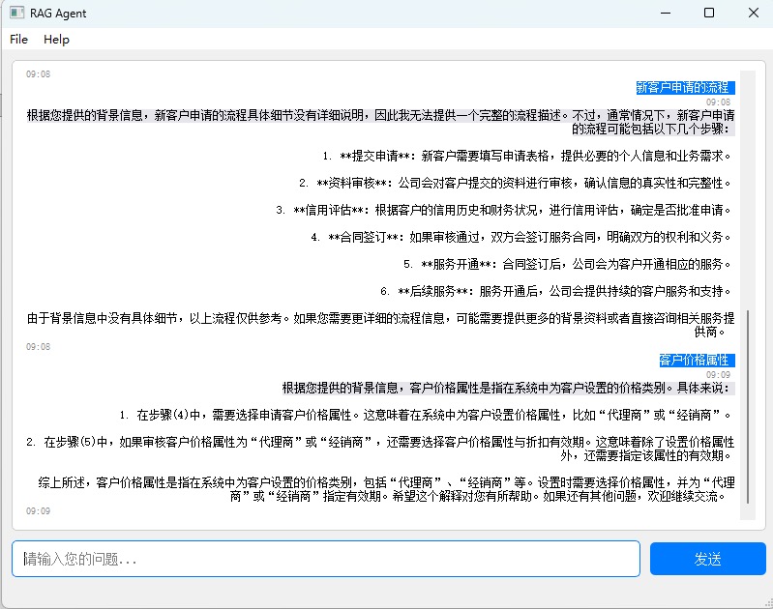Open the File menu
Screen dimensions: 773x609
pos(18,40)
